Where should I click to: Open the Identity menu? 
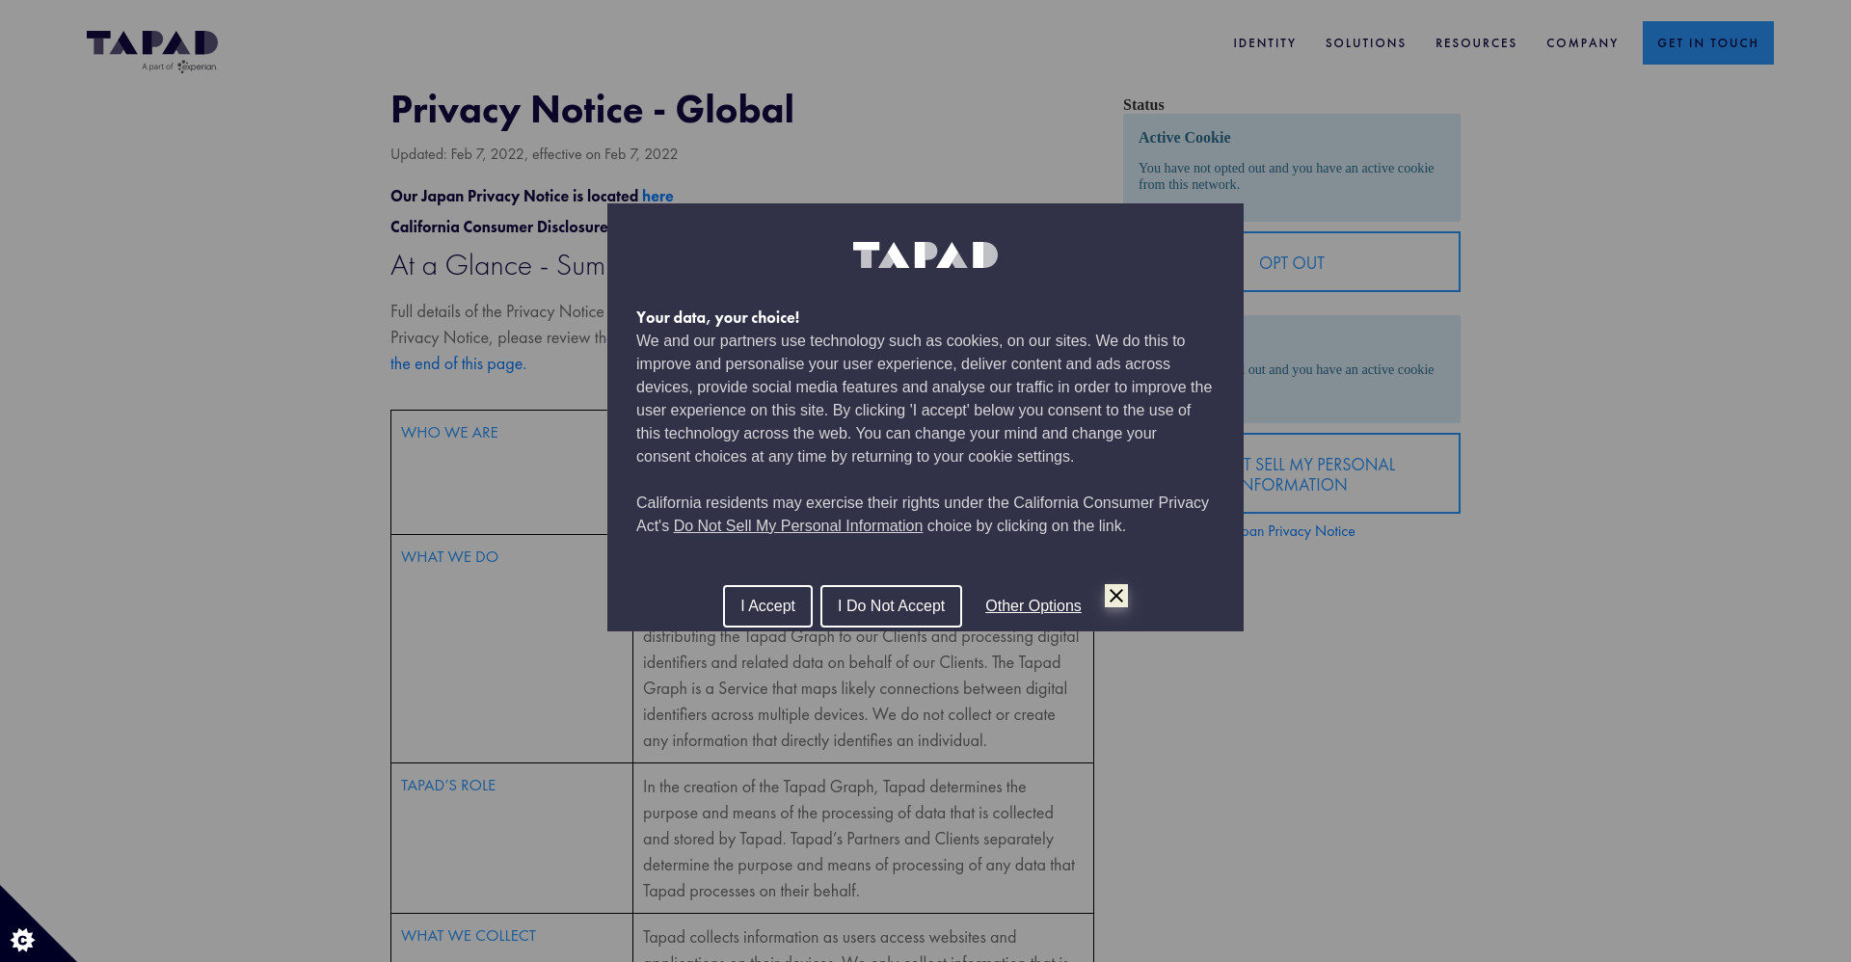[x=1264, y=43]
